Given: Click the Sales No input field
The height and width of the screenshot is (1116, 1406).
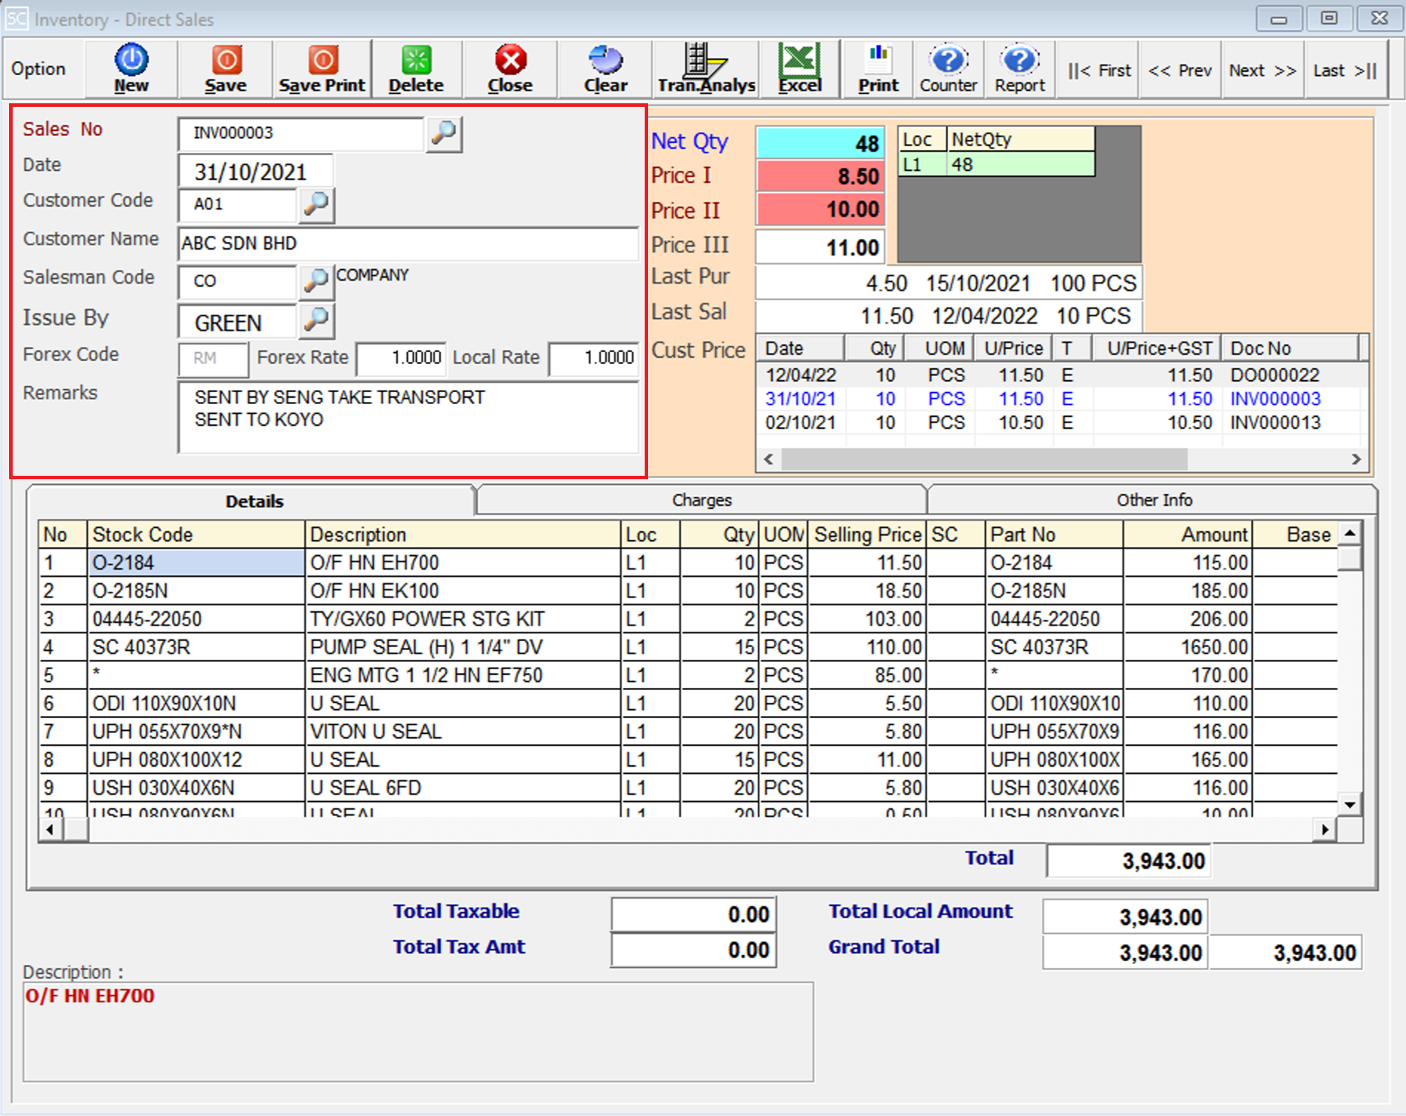Looking at the screenshot, I should 302,134.
